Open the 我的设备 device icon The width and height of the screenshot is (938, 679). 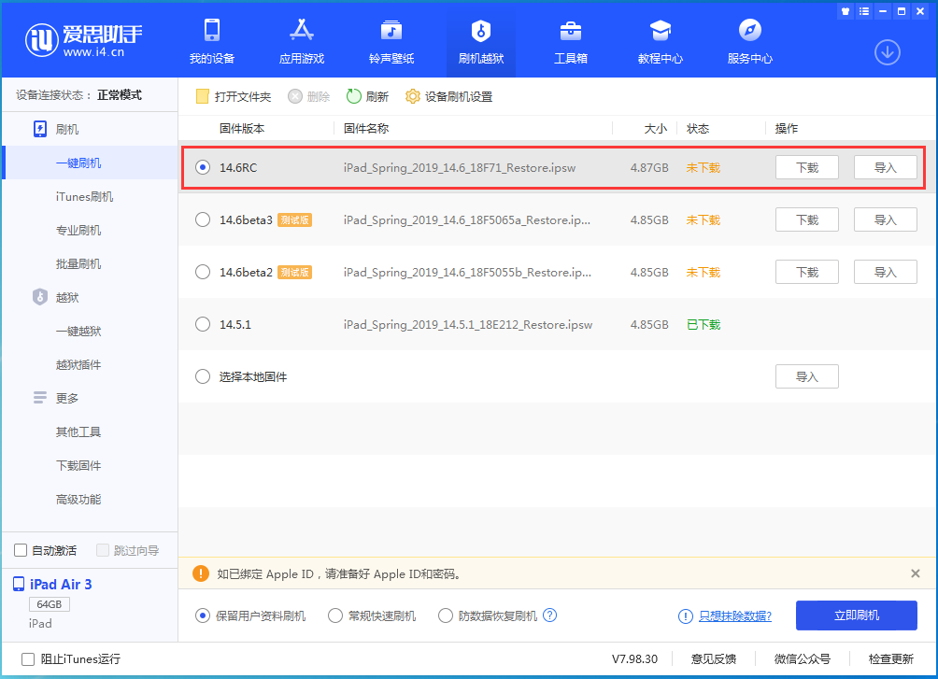[212, 30]
